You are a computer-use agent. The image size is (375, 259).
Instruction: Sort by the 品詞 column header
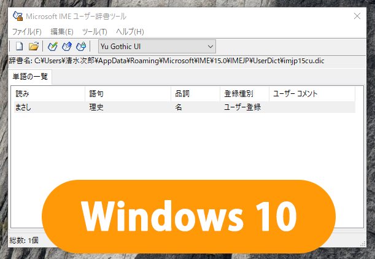196,94
